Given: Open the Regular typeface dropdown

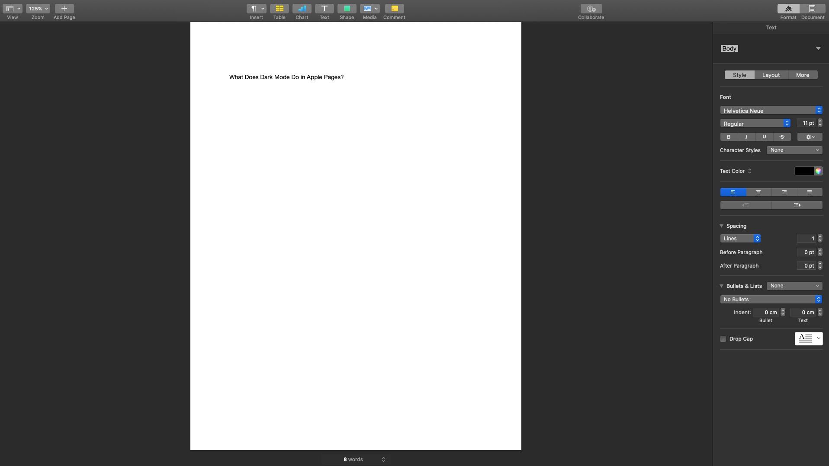Looking at the screenshot, I should [x=755, y=124].
